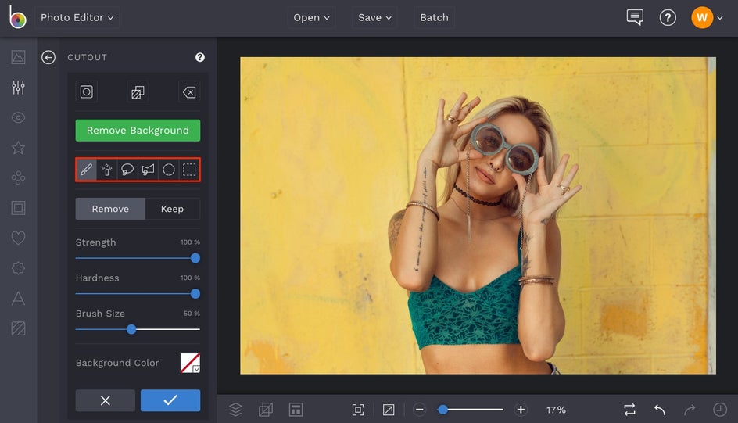Select the magic wand selection tool
Viewport: 738px width, 423px height.
[x=107, y=170]
